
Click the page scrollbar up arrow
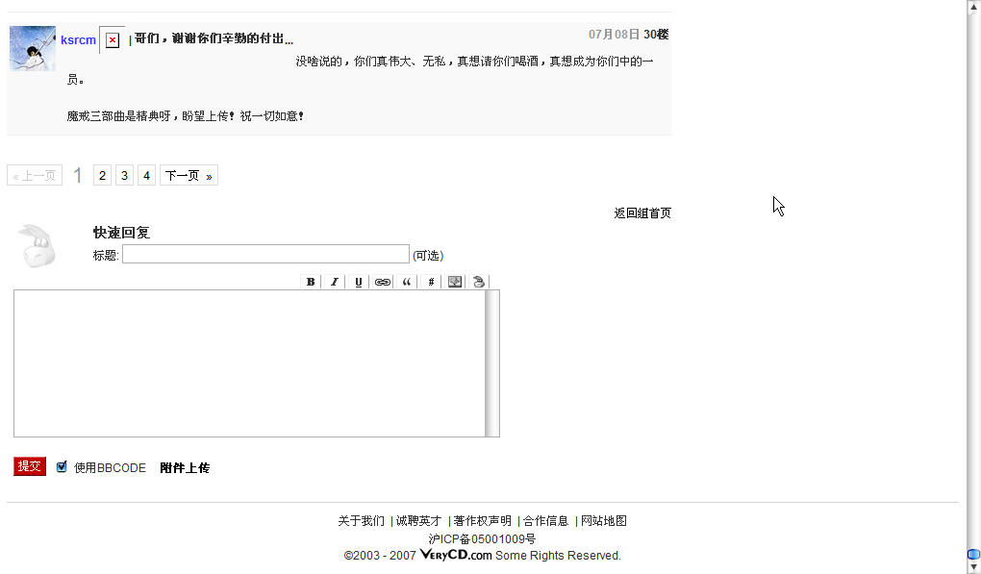973,6
